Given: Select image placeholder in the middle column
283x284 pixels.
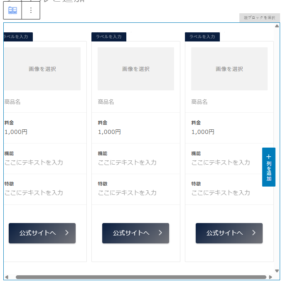Looking at the screenshot, I should click(136, 69).
